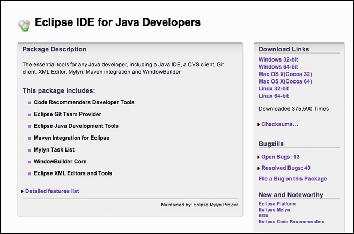
Task: Download the Linux 64-bit package
Action: pyautogui.click(x=274, y=96)
